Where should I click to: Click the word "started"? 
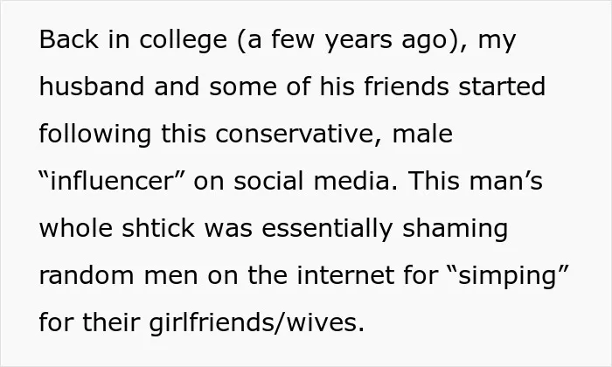point(502,87)
